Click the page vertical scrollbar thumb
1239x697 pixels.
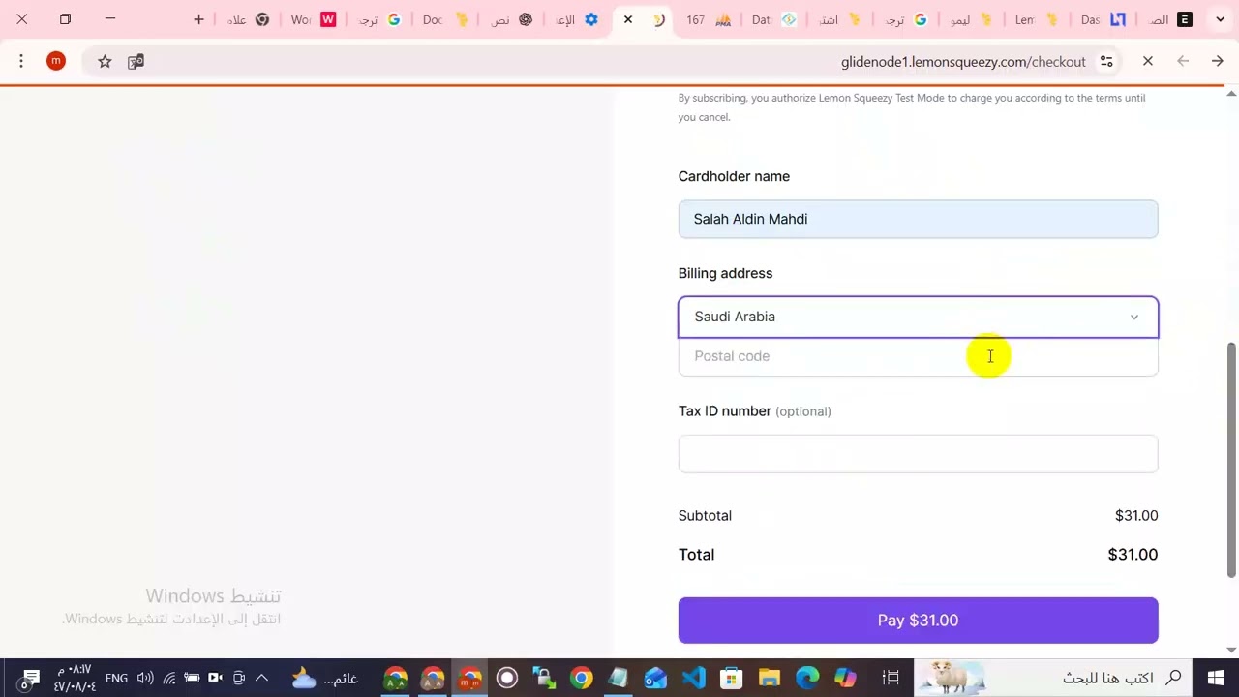(x=1231, y=459)
